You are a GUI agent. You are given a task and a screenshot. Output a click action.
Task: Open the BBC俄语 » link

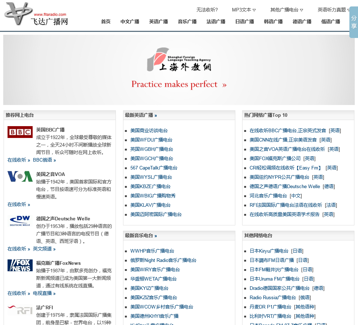44,160
